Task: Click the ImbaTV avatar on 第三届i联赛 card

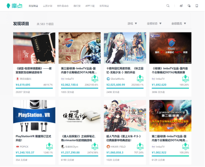Action: pyautogui.click(x=63, y=79)
